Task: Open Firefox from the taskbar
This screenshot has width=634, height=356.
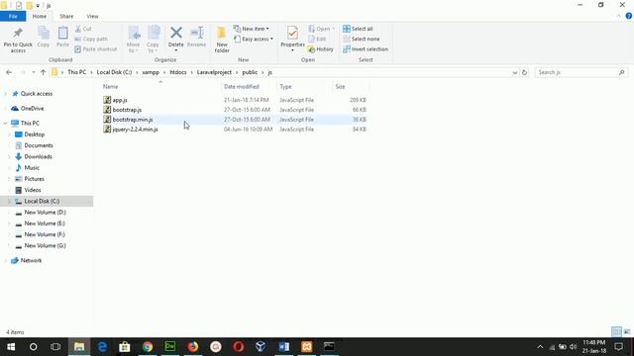Action: point(193,347)
